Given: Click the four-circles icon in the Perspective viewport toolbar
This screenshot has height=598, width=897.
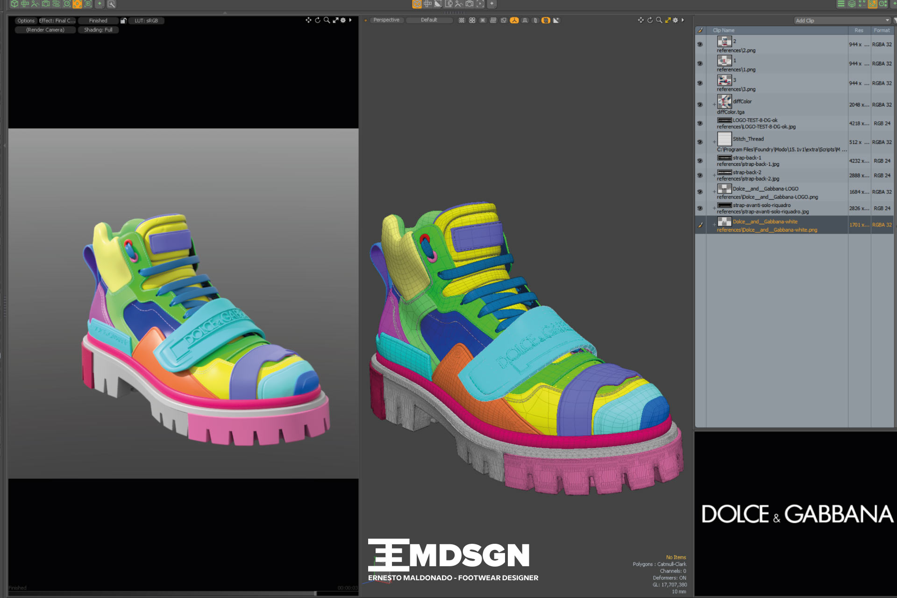Looking at the screenshot, I should [472, 20].
